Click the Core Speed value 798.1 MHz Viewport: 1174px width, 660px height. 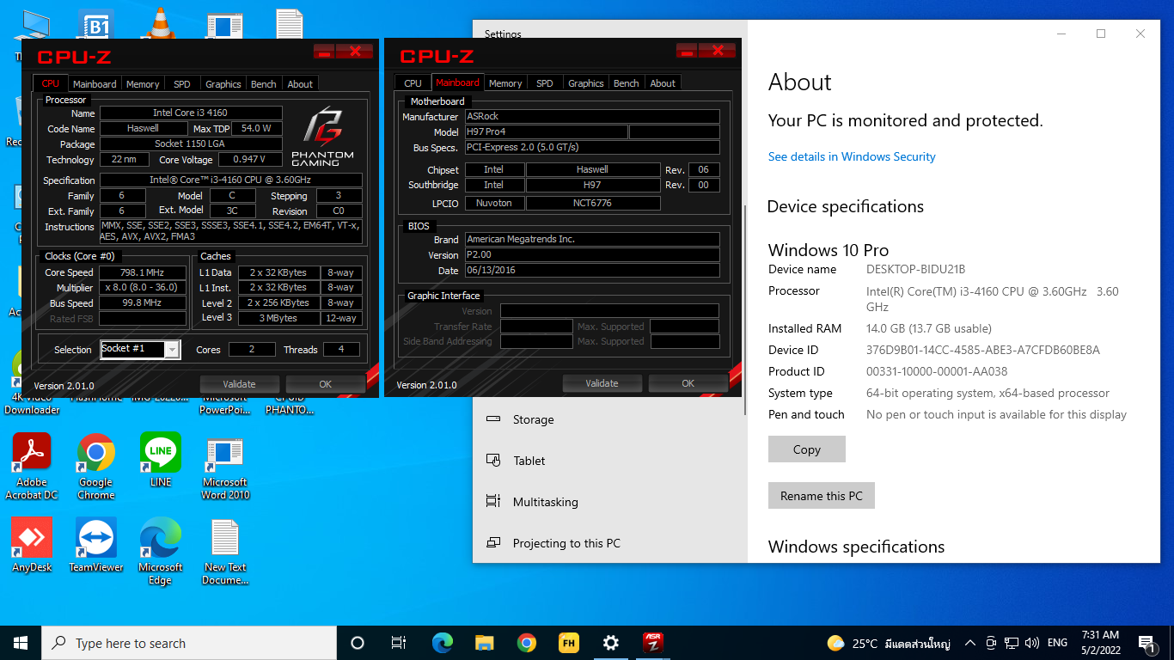pos(143,272)
